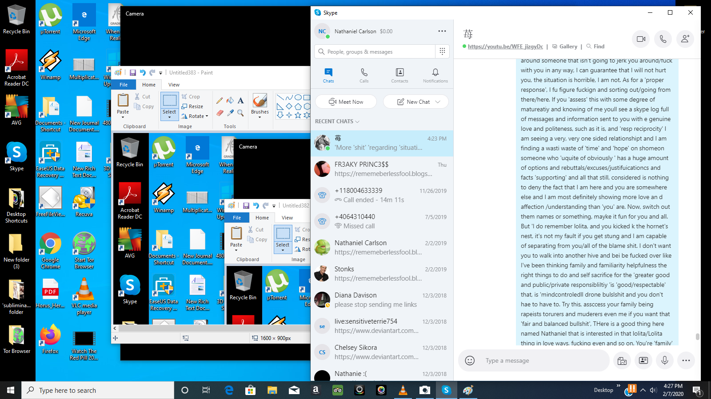Click the Add files icon in Skype
Viewport: 711px width, 399px height.
click(622, 360)
